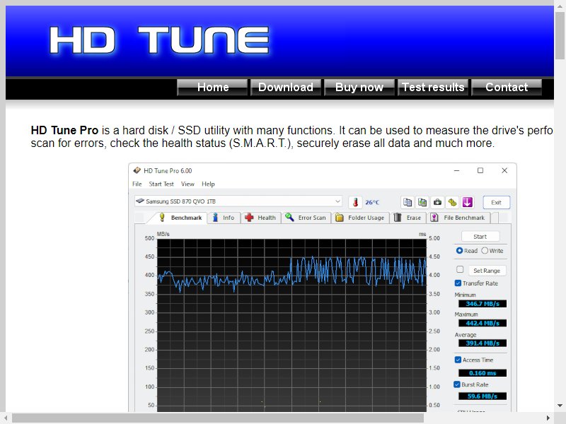Viewport: 566px width, 424px height.
Task: Open the Download page
Action: coord(286,87)
